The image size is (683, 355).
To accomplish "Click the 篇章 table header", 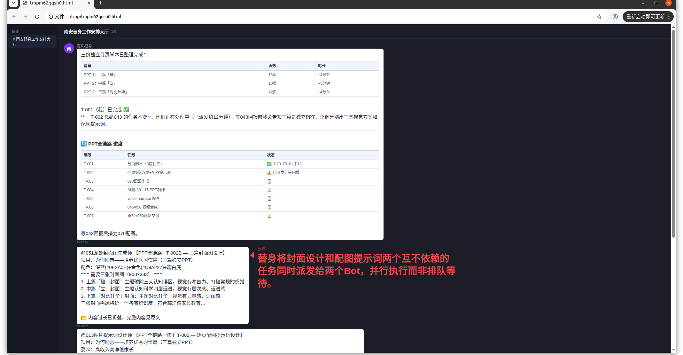I will point(173,66).
